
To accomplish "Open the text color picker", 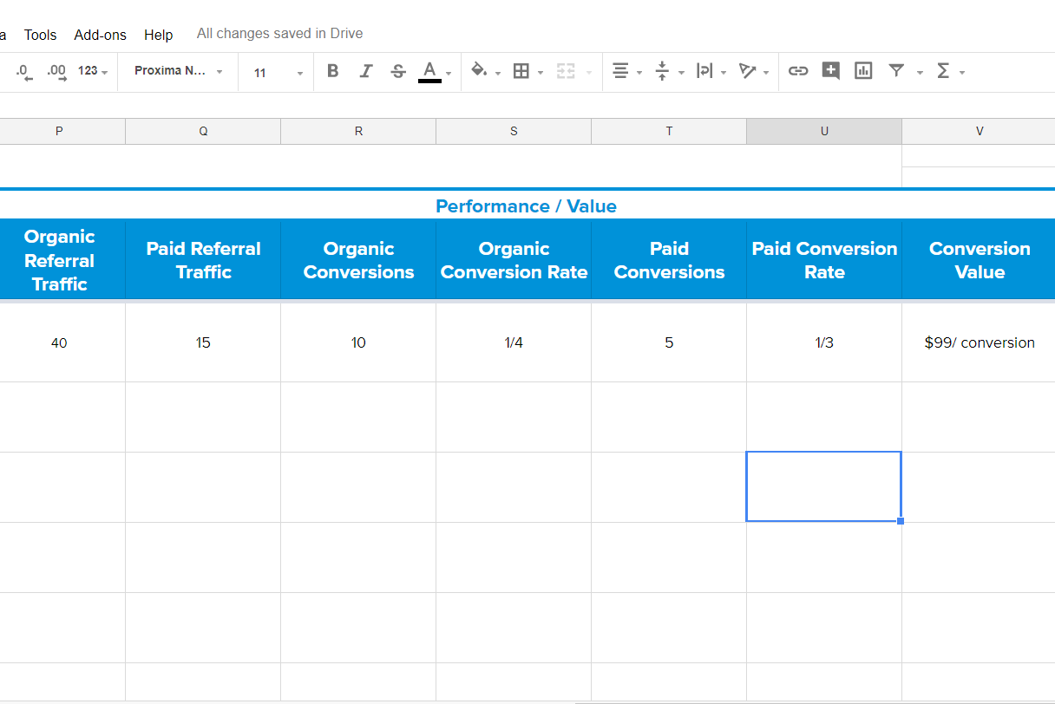I will click(430, 71).
